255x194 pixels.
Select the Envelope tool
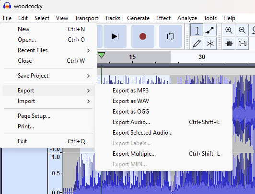pyautogui.click(x=210, y=30)
